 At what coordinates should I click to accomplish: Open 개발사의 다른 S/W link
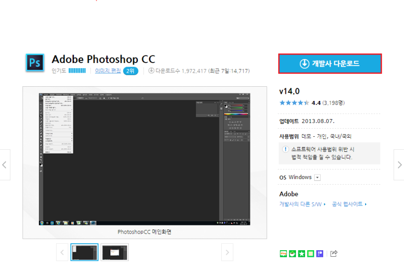(x=302, y=204)
